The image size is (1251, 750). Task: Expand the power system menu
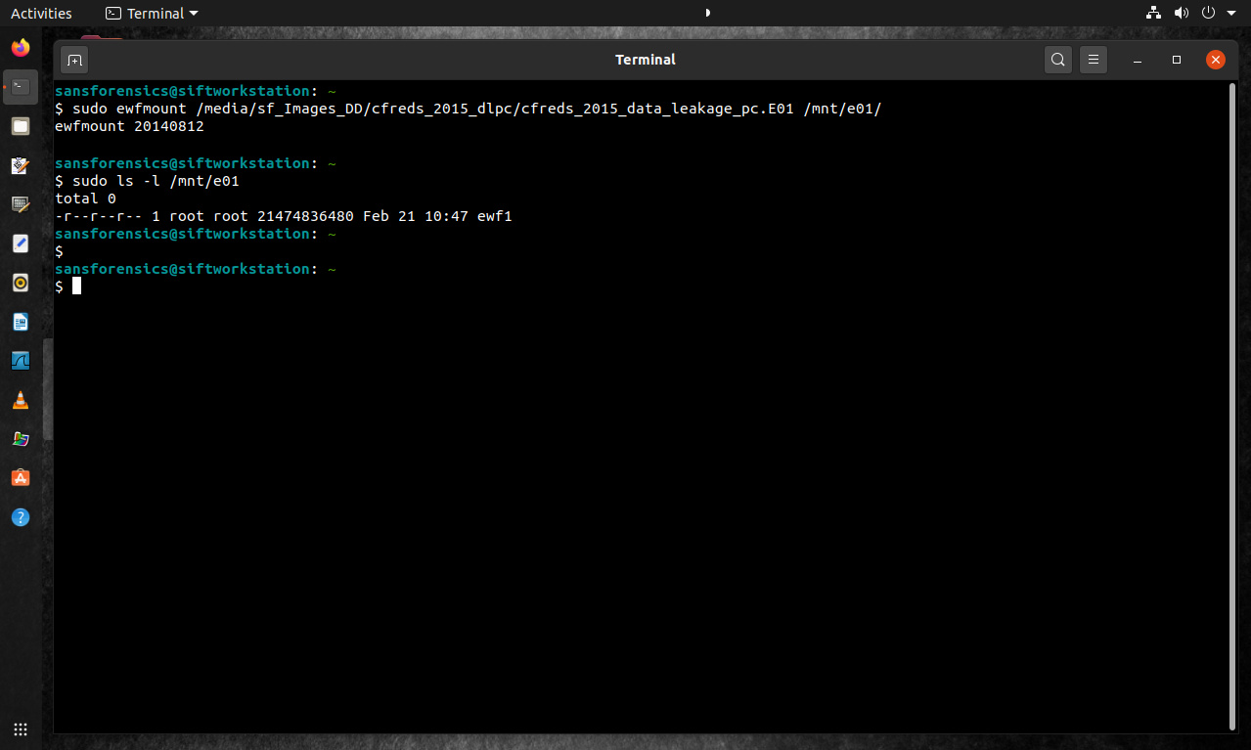(x=1215, y=13)
